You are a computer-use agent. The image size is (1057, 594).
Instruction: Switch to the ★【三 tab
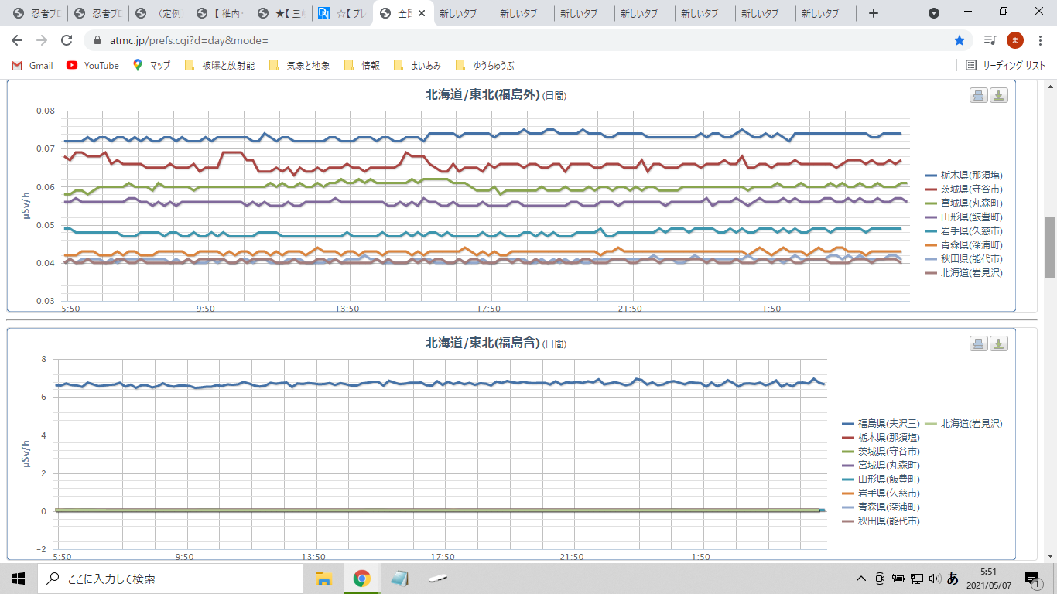[x=280, y=13]
